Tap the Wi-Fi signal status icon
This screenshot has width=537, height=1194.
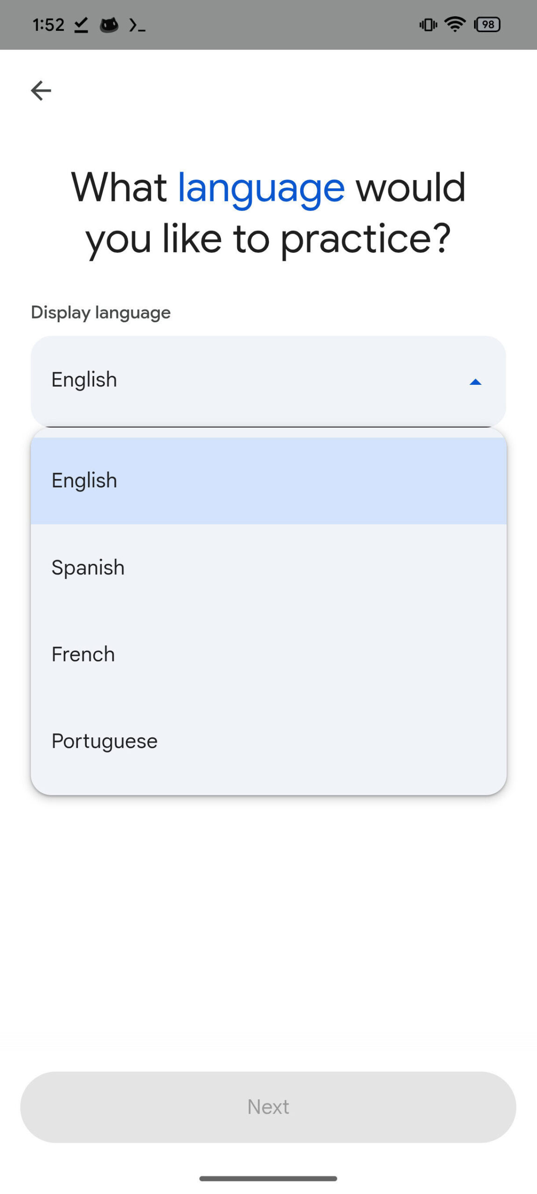pyautogui.click(x=454, y=24)
